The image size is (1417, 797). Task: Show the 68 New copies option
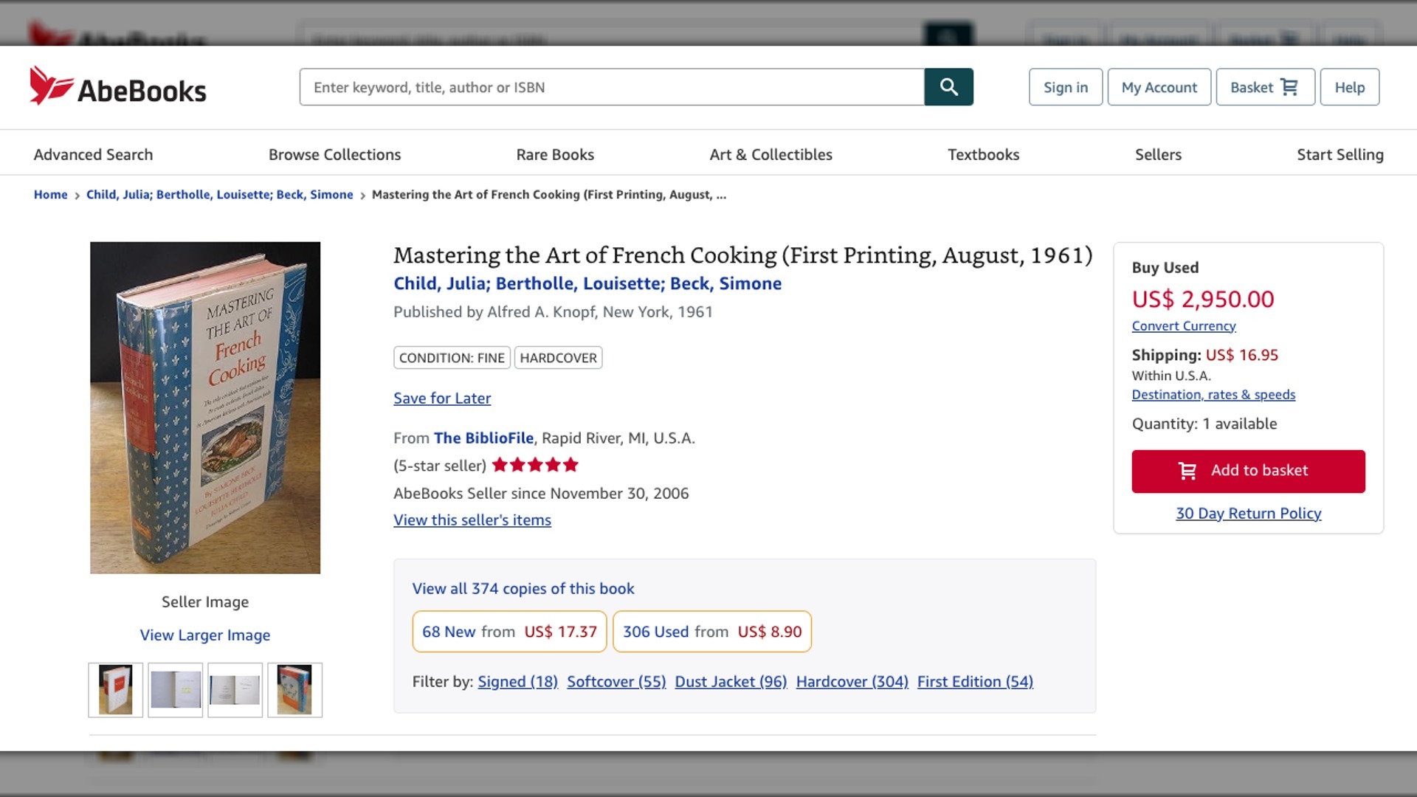click(x=509, y=632)
